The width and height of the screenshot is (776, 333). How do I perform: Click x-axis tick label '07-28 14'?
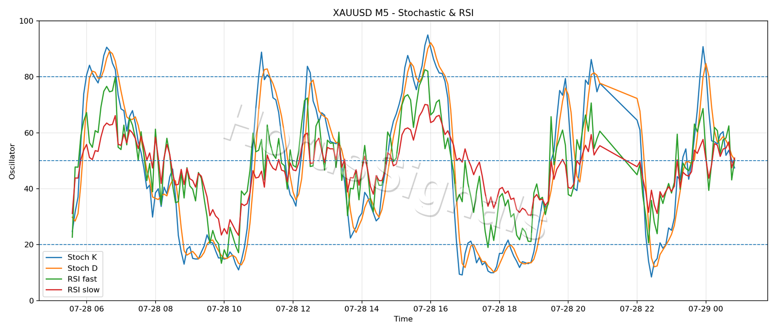[x=361, y=309]
